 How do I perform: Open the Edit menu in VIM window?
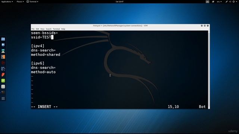pos(37,29)
